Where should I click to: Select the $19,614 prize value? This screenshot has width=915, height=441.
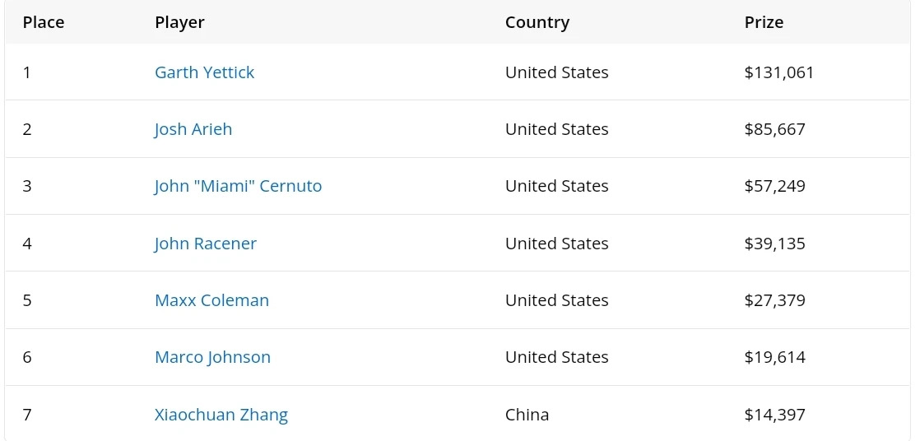coord(774,357)
